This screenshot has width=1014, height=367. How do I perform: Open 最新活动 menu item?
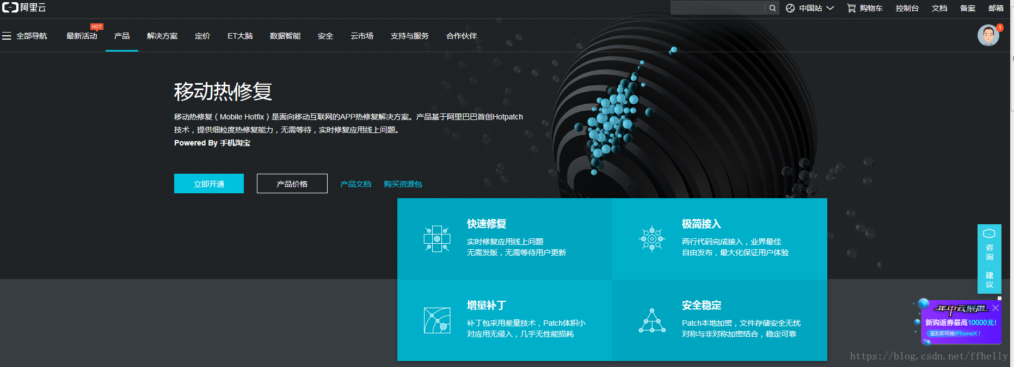point(82,36)
